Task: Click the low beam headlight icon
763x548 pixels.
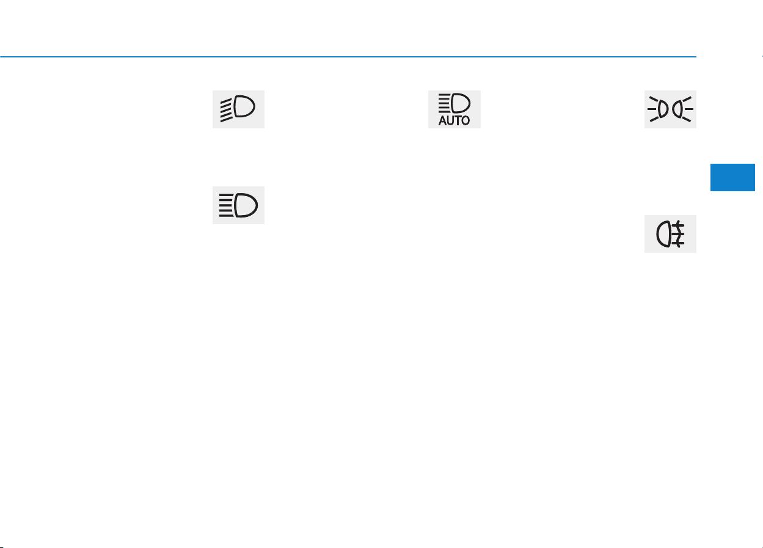Action: (x=238, y=109)
